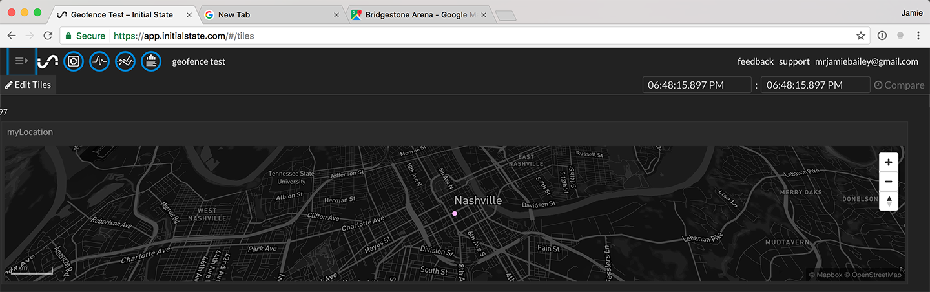Reset map bearing with compass button
This screenshot has width=930, height=292.
889,200
